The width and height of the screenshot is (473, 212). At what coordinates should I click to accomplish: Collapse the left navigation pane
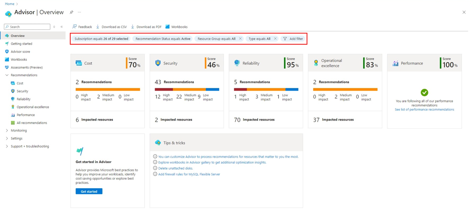tap(61, 27)
